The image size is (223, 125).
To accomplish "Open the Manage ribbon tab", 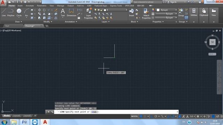I will [60, 6].
